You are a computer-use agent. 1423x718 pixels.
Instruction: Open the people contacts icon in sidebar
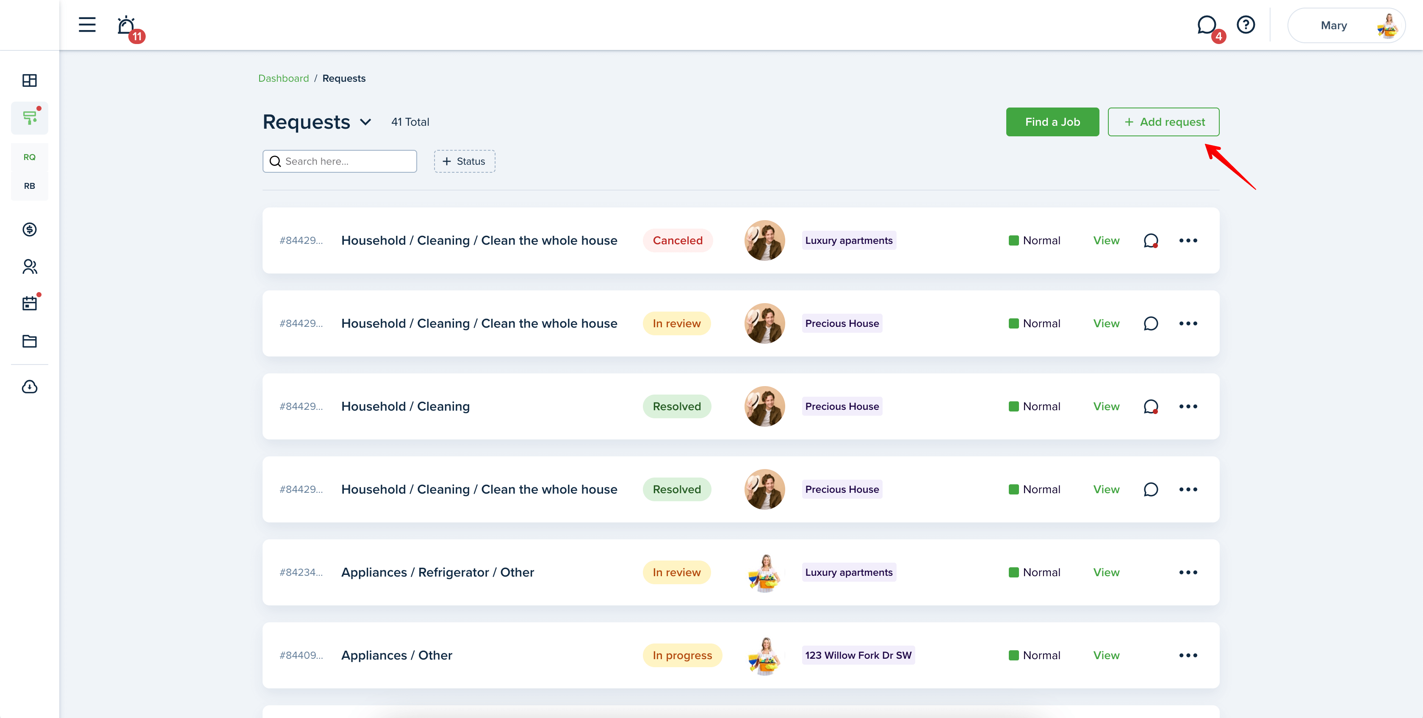(x=30, y=267)
